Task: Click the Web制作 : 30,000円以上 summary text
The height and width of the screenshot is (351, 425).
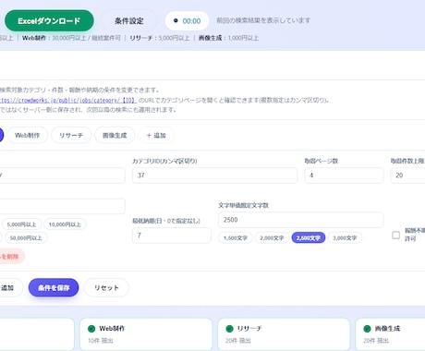Action: pos(71,38)
